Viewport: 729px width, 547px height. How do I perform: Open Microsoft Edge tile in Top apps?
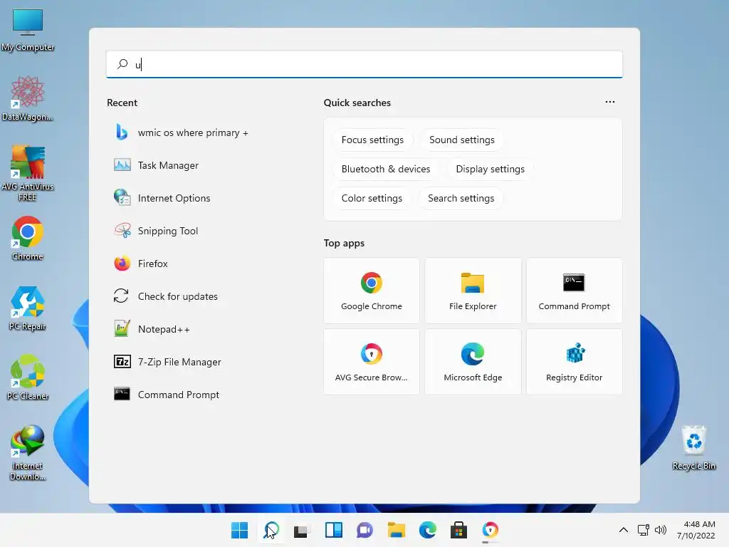473,362
